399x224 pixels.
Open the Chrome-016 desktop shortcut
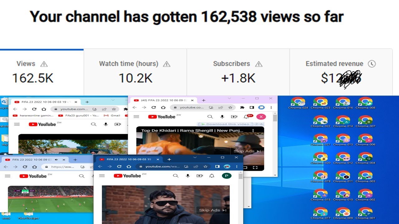[x=343, y=103]
